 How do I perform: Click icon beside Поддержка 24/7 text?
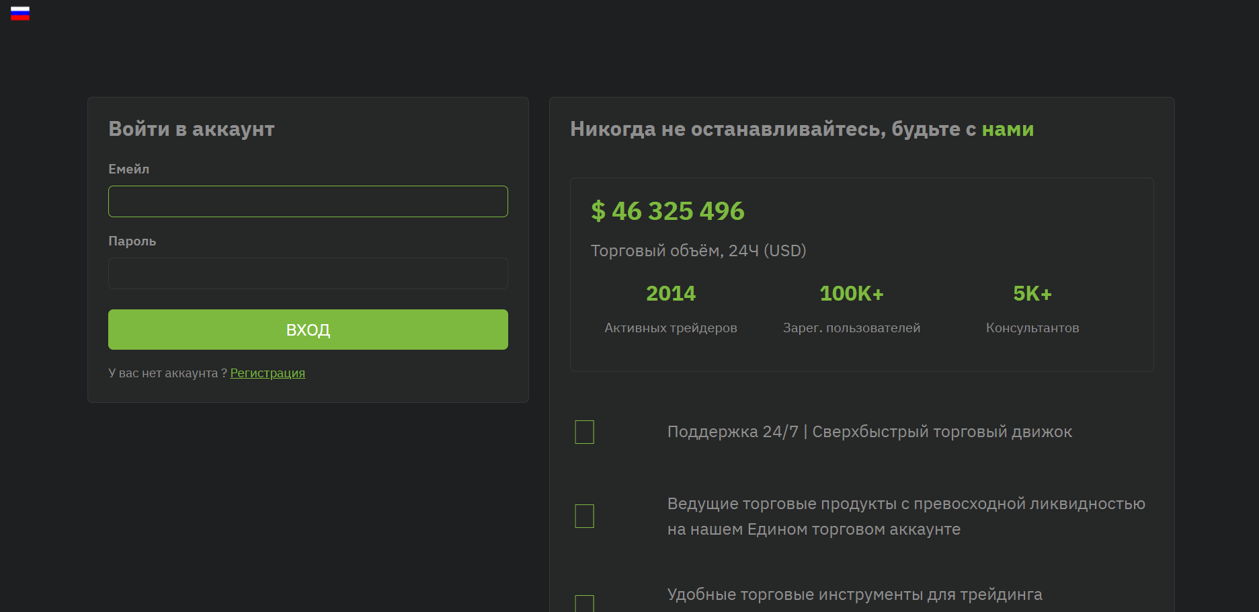pos(585,432)
